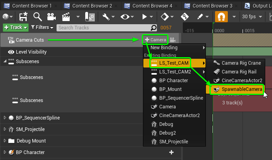Image resolution: width=272 pixels, height=160 pixels.
Task: Toggle the orange magnet snapping button
Action: (x=221, y=17)
